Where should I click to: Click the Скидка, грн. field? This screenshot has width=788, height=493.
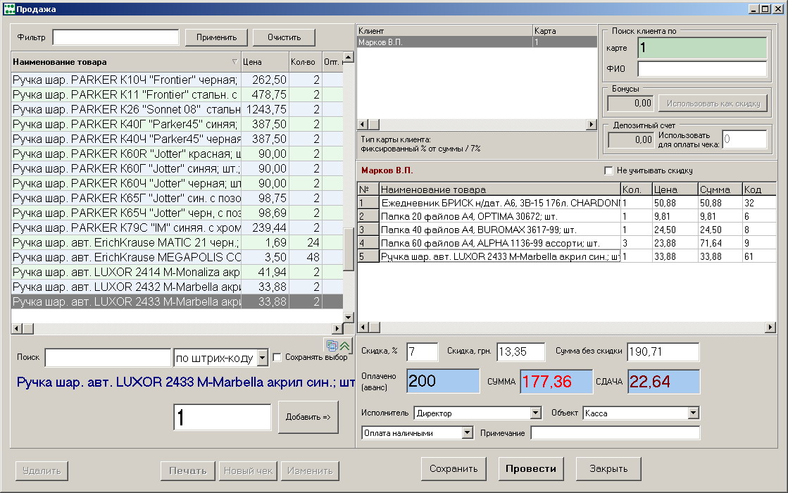(x=520, y=351)
